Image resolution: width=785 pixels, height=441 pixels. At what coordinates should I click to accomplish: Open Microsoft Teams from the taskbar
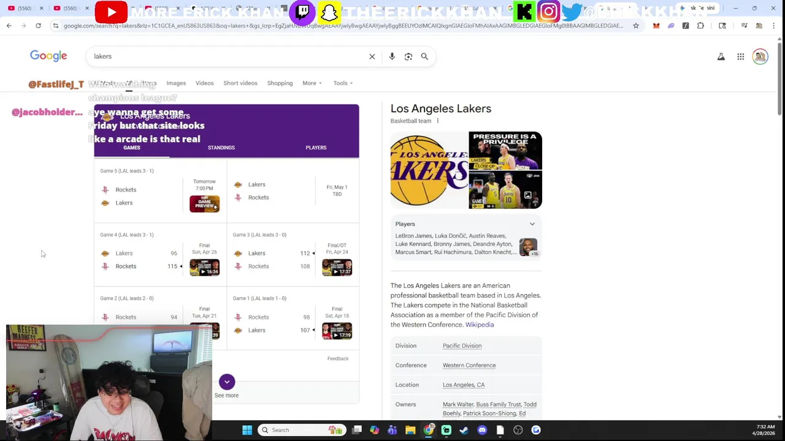point(392,430)
